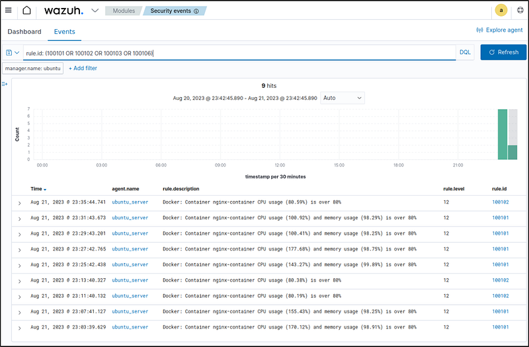Open the Wazuh menu dropdown chevron
The image size is (529, 347).
click(95, 11)
